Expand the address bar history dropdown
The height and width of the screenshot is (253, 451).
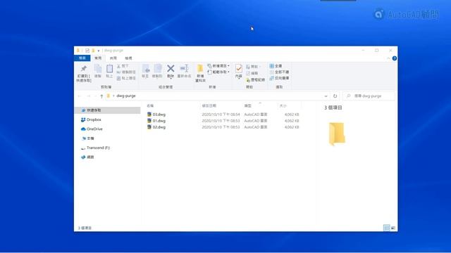click(x=326, y=96)
